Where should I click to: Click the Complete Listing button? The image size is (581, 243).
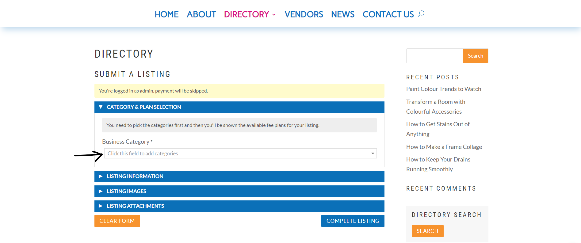coord(353,221)
